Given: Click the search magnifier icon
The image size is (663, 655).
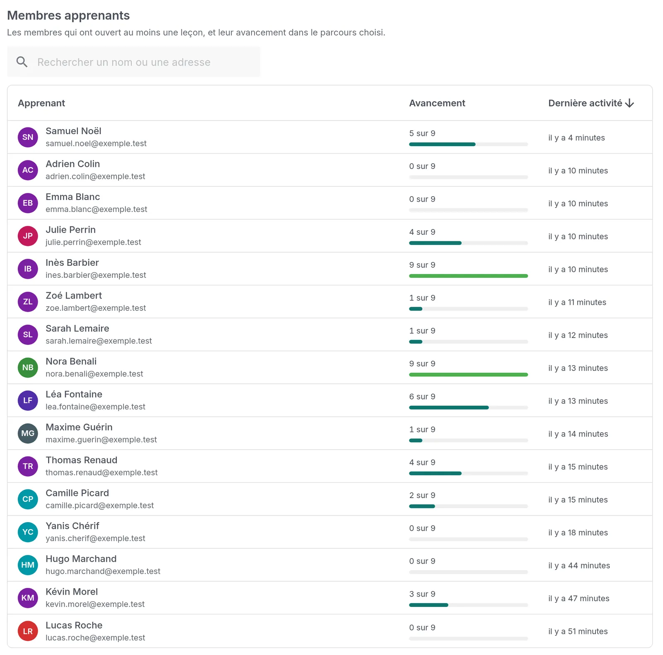Looking at the screenshot, I should (22, 62).
